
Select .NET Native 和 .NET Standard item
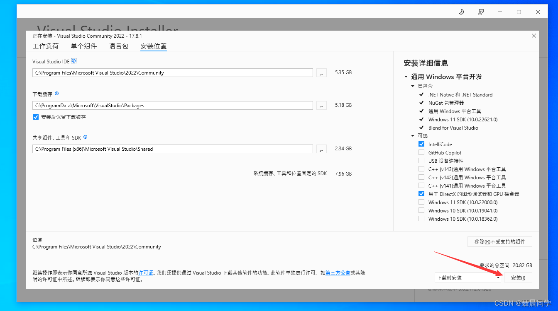click(460, 94)
